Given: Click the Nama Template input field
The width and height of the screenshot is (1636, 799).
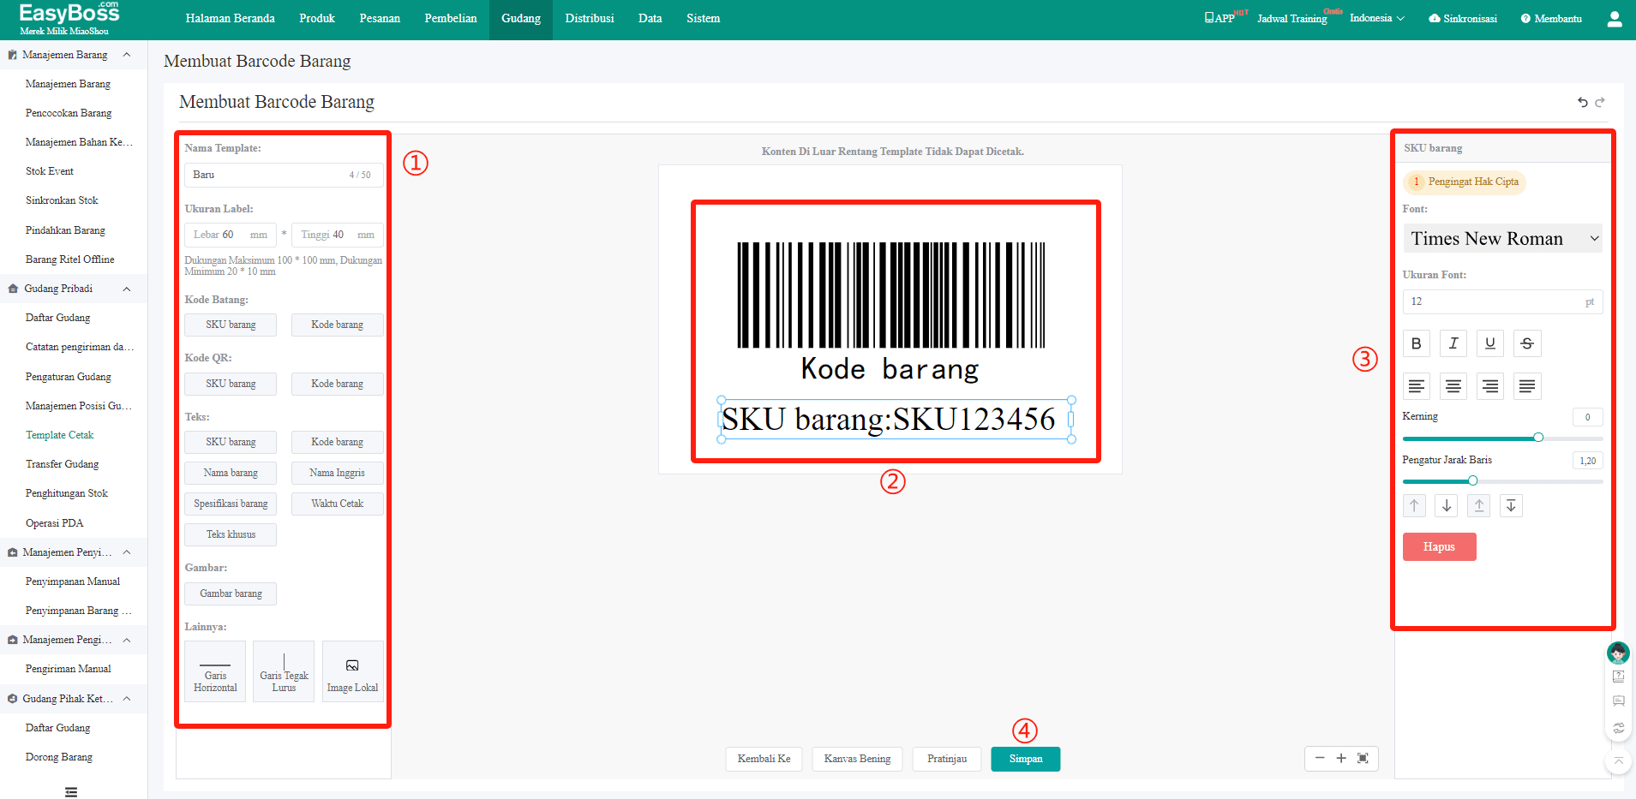Looking at the screenshot, I should (x=284, y=175).
